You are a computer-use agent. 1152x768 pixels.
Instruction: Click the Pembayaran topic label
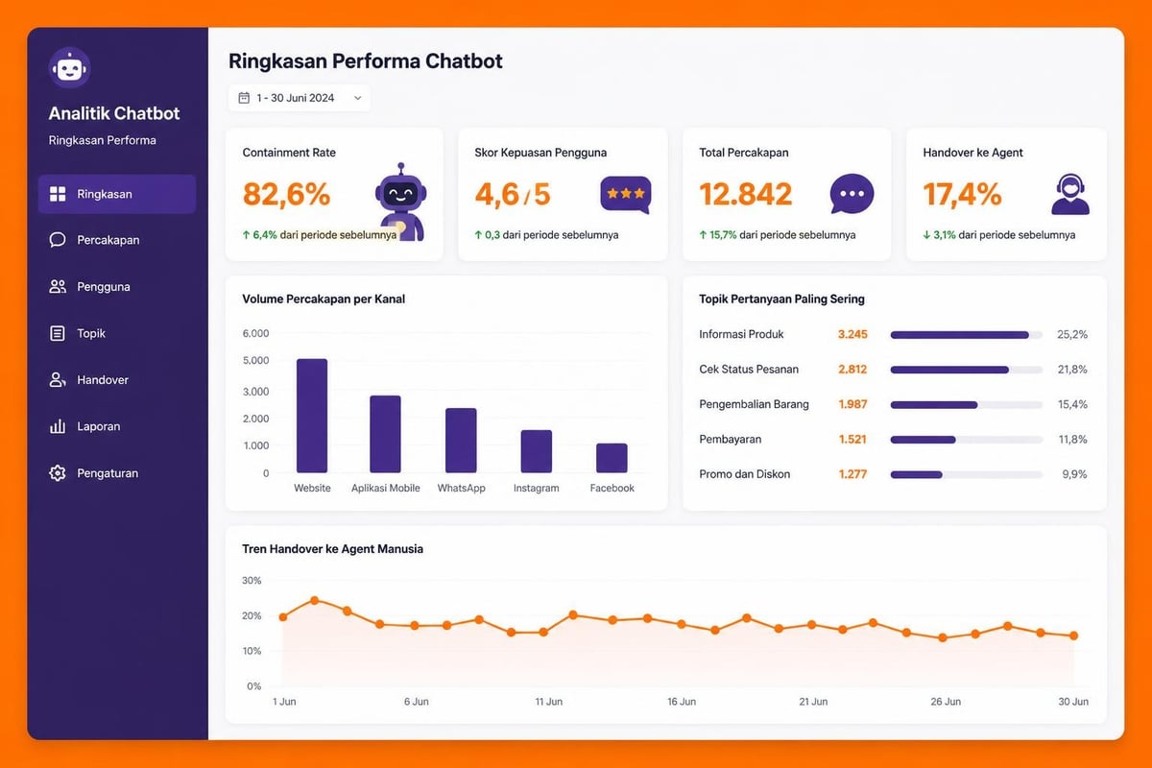click(730, 439)
